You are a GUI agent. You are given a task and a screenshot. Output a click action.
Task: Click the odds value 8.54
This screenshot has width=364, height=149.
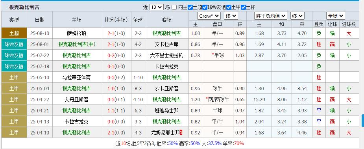coord(302,88)
